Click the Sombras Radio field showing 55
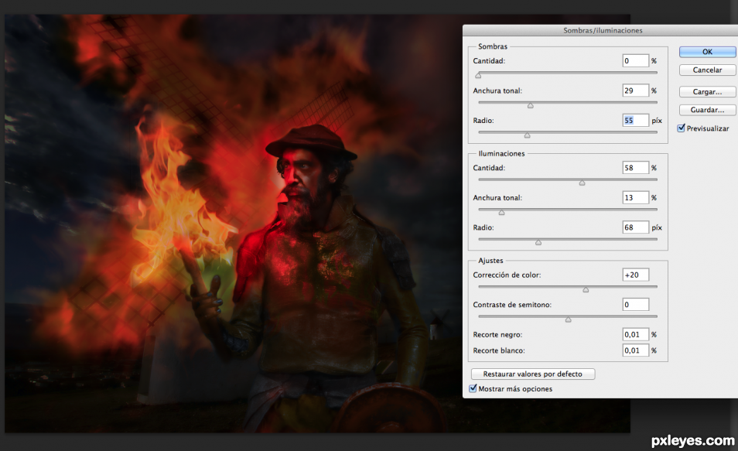The width and height of the screenshot is (738, 451). click(x=635, y=121)
